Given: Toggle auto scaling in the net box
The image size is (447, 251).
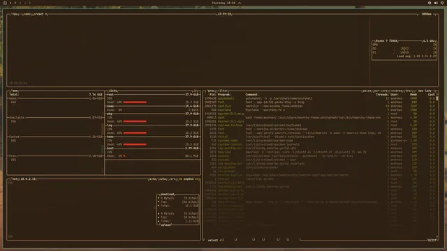Looking at the screenshot, I should pyautogui.click(x=163, y=179).
